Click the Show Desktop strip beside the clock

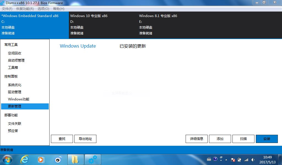[x=280, y=159]
